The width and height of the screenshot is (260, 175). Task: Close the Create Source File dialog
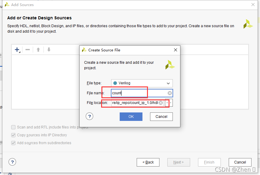point(176,50)
